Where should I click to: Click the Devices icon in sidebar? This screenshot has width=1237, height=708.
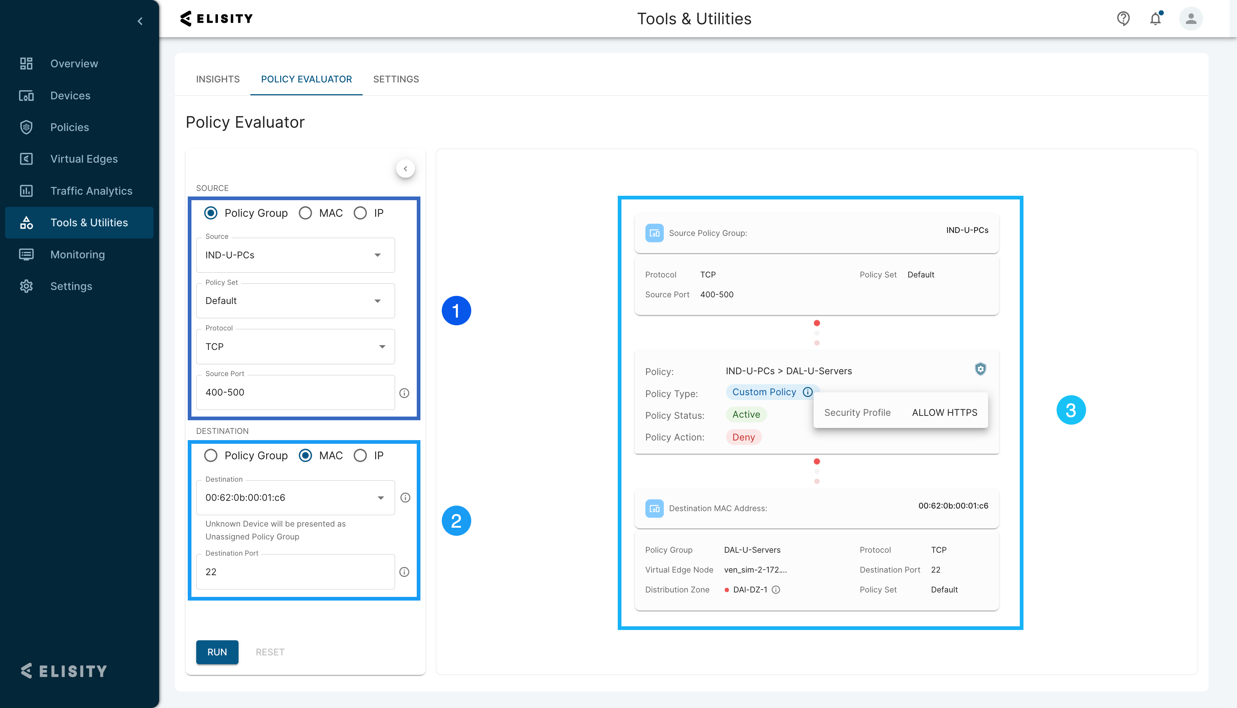click(x=26, y=96)
